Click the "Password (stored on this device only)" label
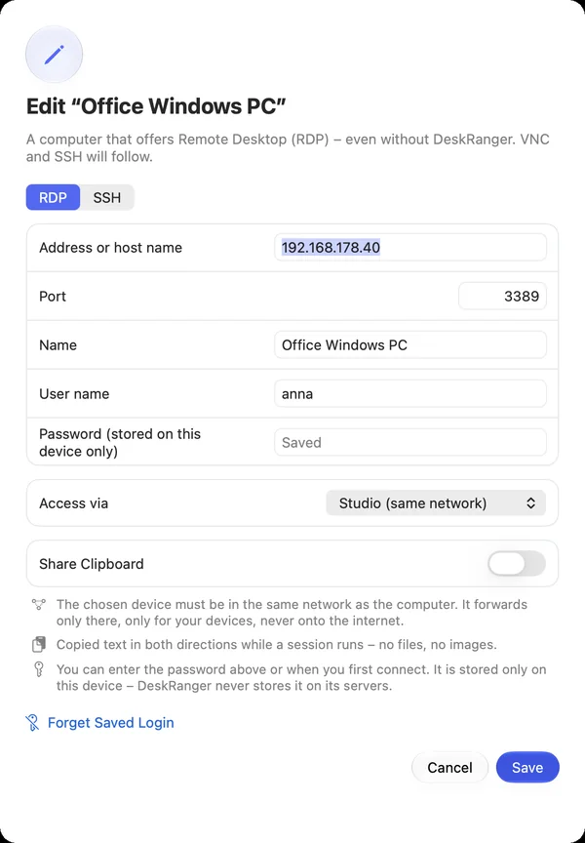Image resolution: width=585 pixels, height=843 pixels. click(120, 442)
